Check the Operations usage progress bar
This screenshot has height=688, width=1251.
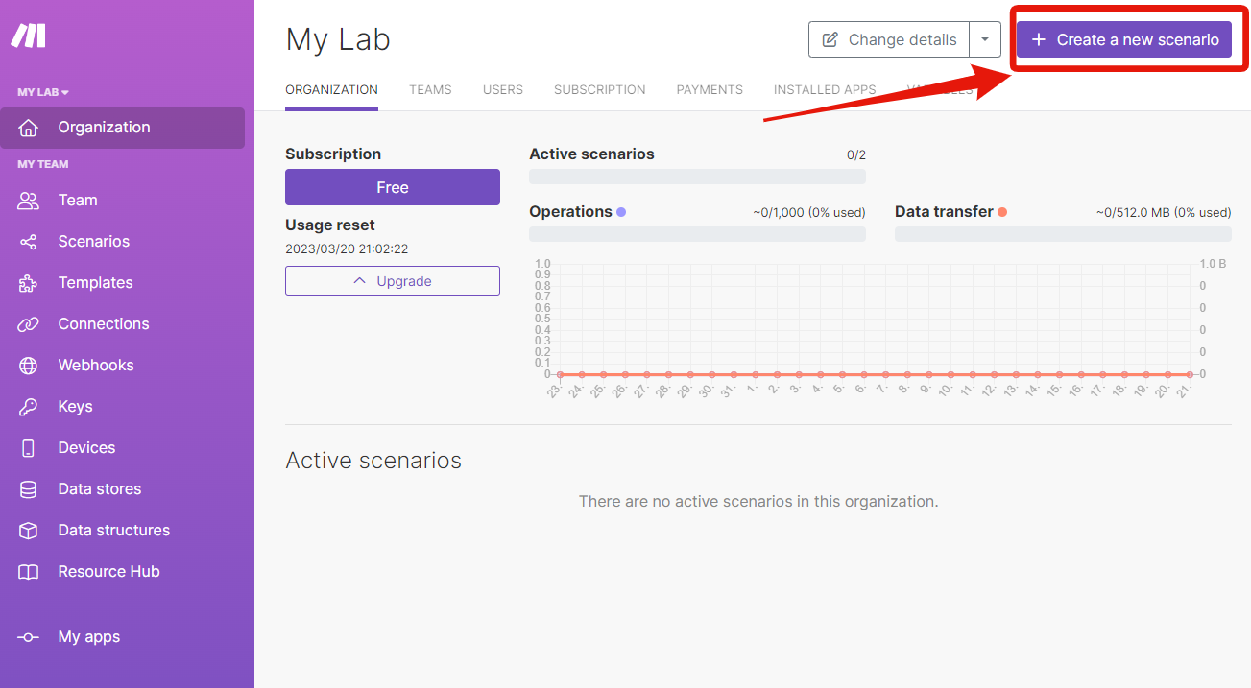(697, 233)
